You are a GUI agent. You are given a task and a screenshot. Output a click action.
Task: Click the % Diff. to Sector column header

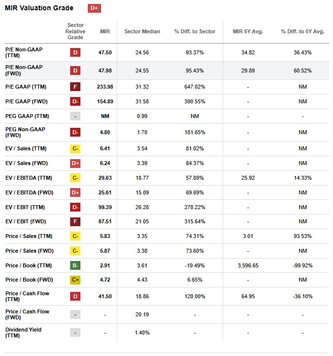click(x=195, y=32)
